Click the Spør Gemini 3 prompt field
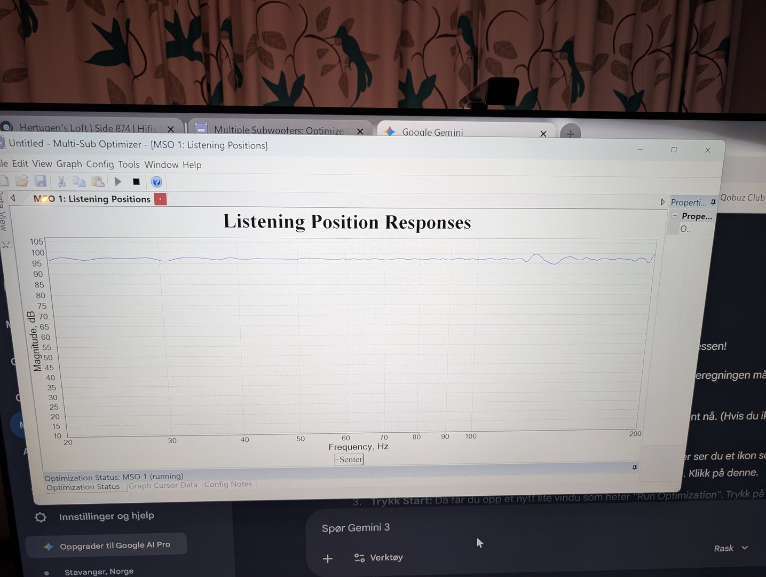The width and height of the screenshot is (766, 577). pyautogui.click(x=356, y=528)
